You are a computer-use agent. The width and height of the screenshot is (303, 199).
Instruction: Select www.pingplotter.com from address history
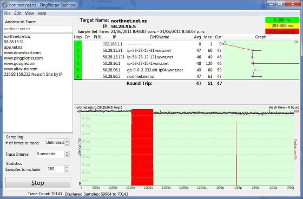[x=23, y=58]
